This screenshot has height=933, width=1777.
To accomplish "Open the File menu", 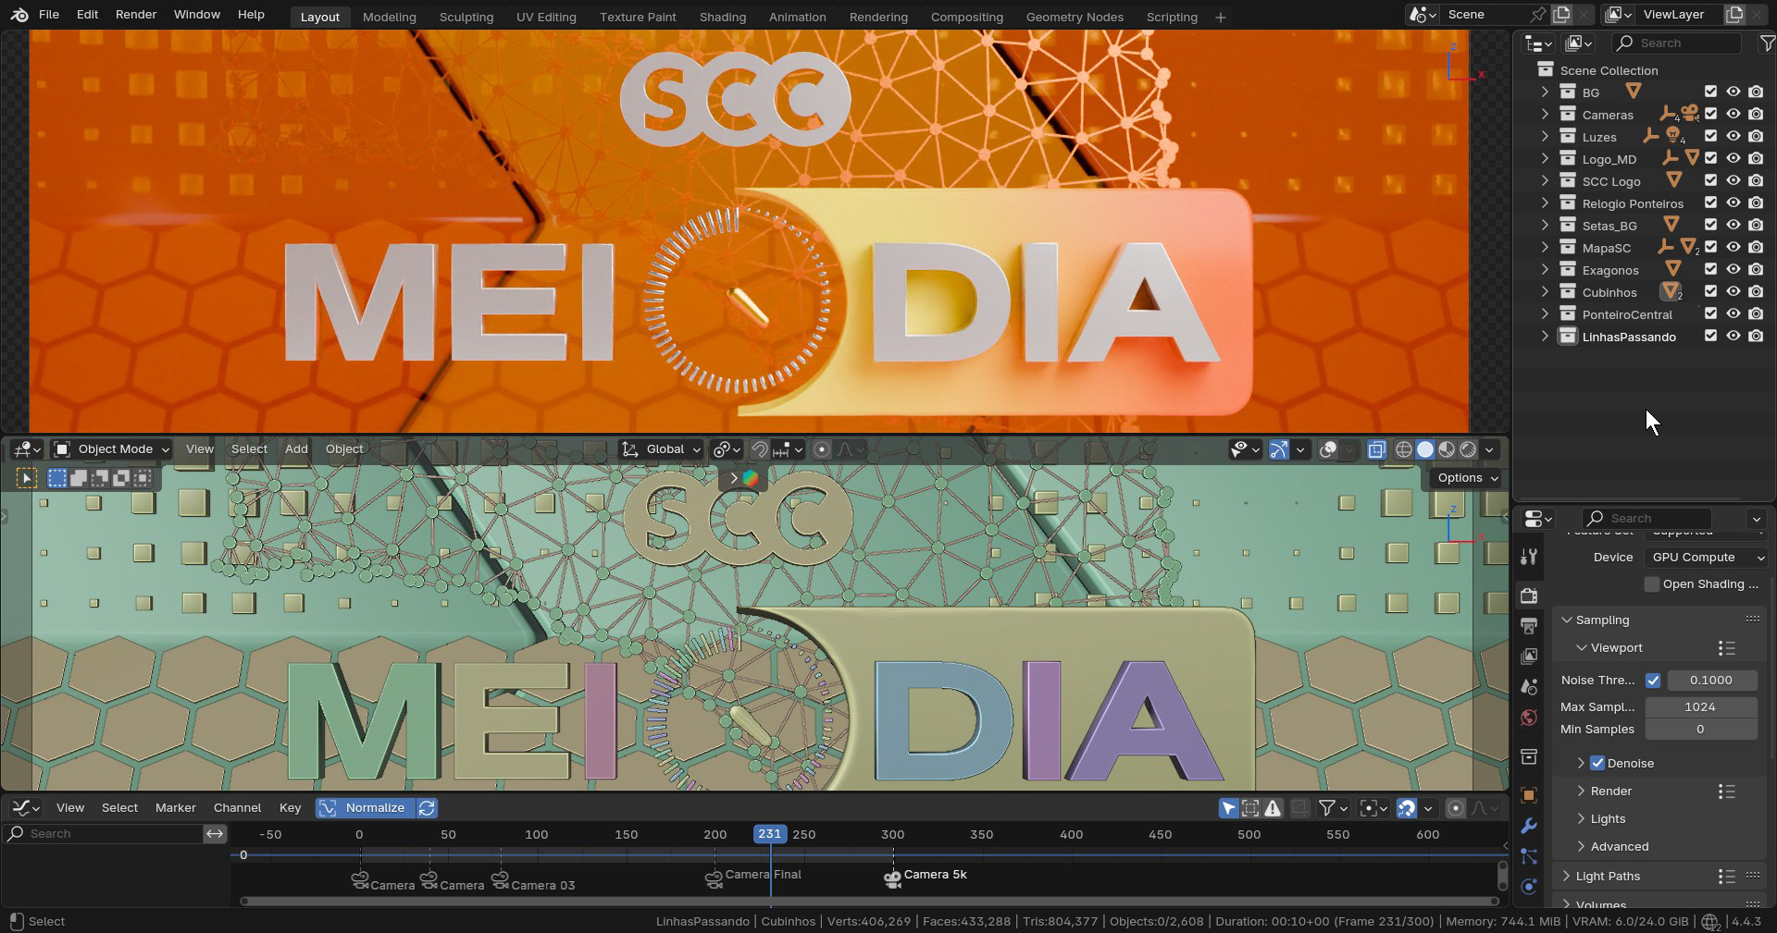I will (49, 15).
